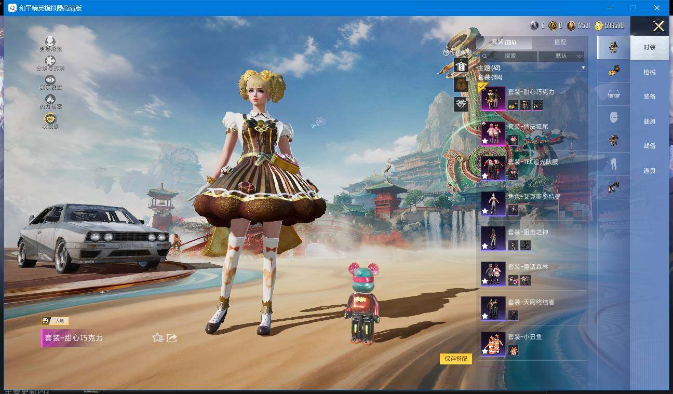Click second piece icon under 狙击之神
This screenshot has height=394, width=673.
(526, 246)
